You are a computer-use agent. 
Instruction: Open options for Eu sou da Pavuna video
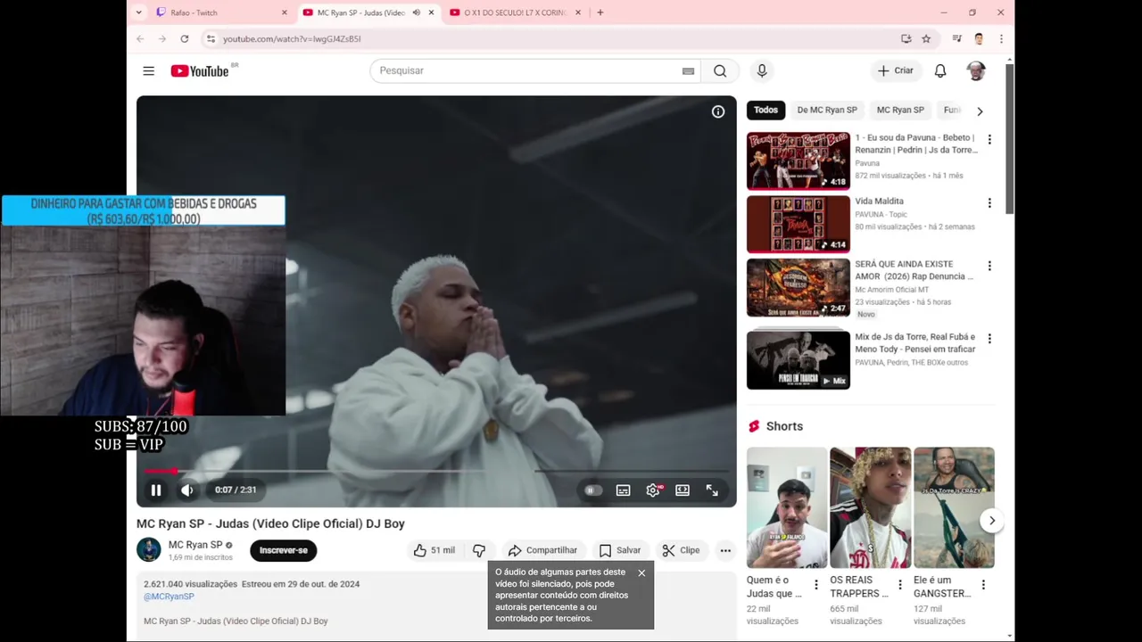989,139
